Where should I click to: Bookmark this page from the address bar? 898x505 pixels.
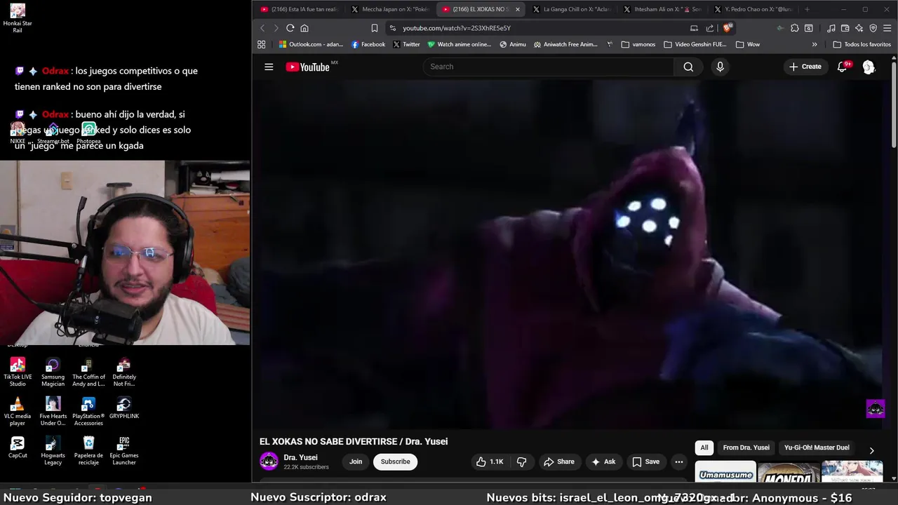click(375, 28)
